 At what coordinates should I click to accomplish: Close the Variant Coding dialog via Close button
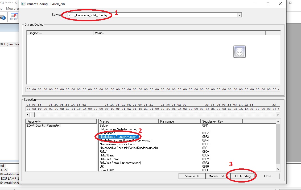point(267,176)
